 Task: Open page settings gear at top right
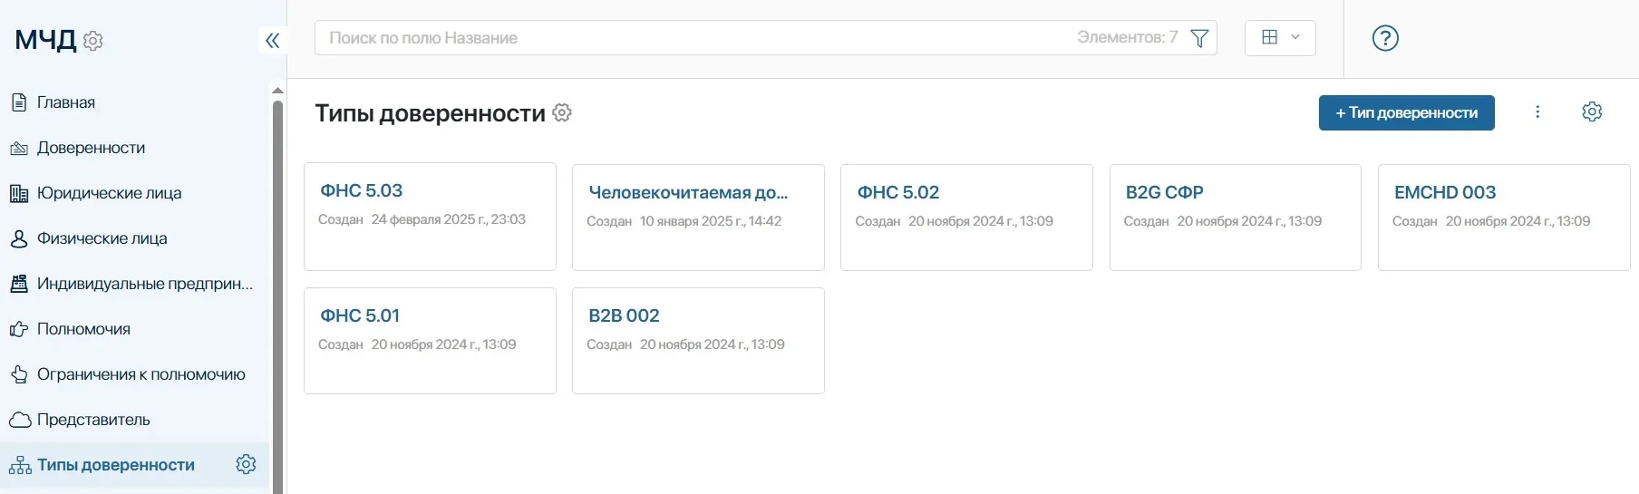pos(1592,111)
